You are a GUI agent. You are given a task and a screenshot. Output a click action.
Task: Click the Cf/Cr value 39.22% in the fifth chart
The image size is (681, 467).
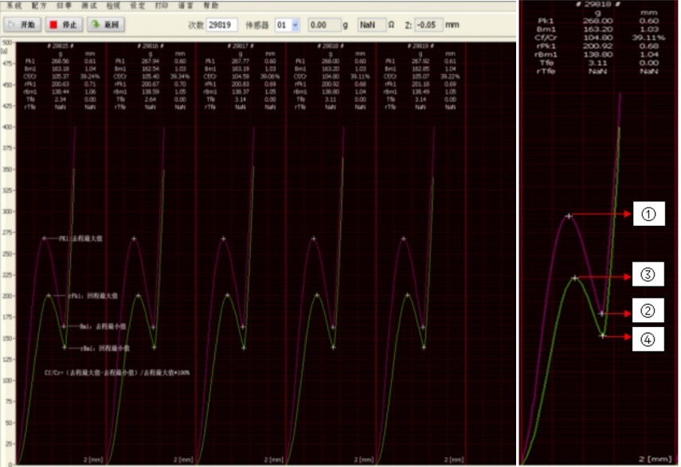450,76
